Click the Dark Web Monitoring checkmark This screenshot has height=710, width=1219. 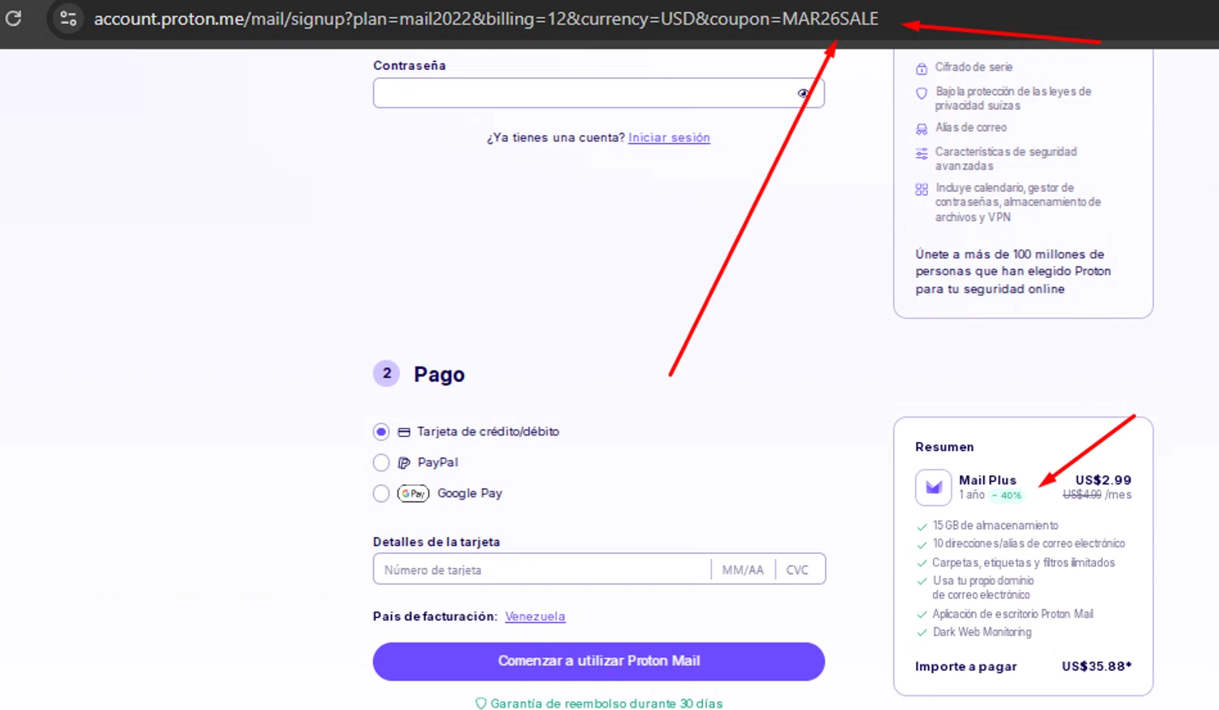pyautogui.click(x=922, y=633)
